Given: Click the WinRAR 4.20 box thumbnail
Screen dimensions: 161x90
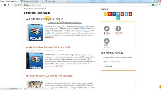Looking at the screenshot, I should (x=35, y=61).
